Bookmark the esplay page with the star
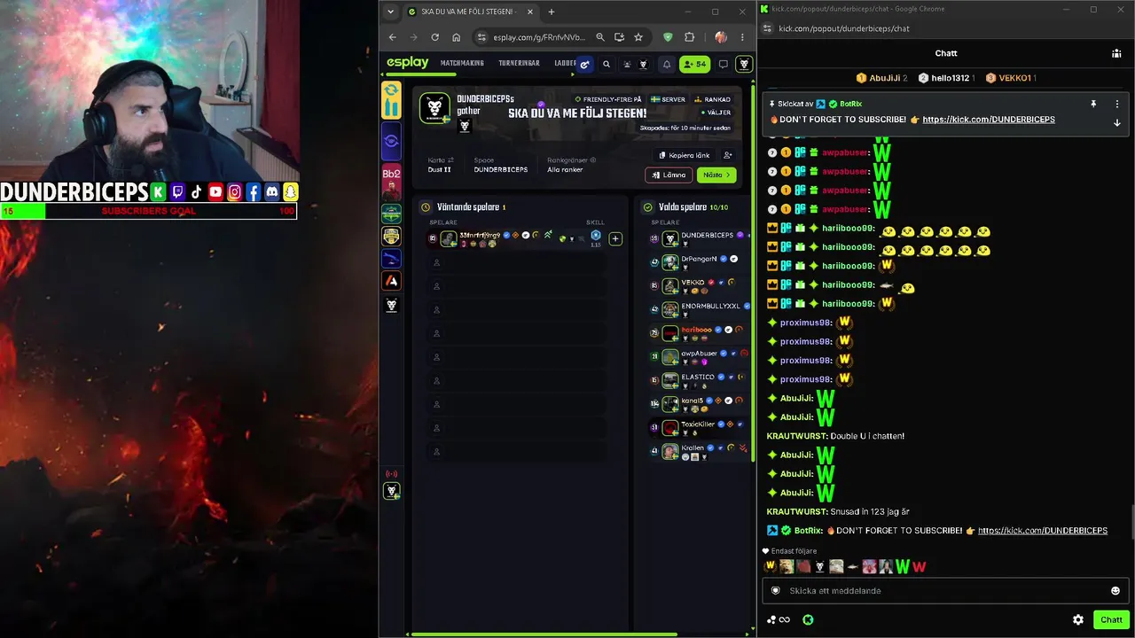 638,37
